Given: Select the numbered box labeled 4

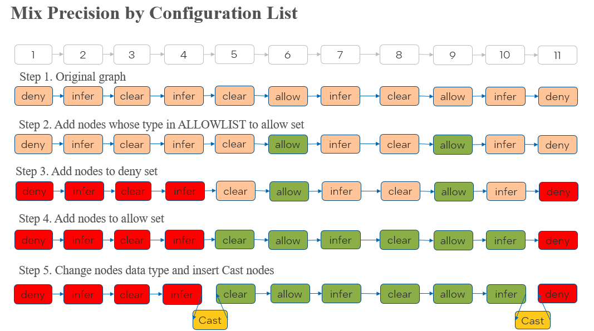Looking at the screenshot, I should (184, 55).
